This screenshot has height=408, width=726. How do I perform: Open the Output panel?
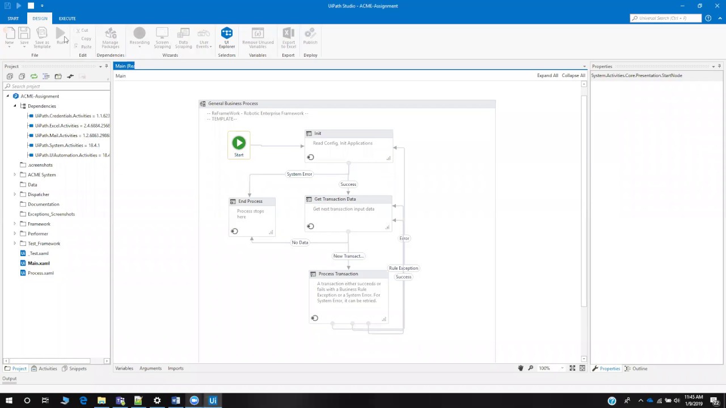[x=9, y=379]
